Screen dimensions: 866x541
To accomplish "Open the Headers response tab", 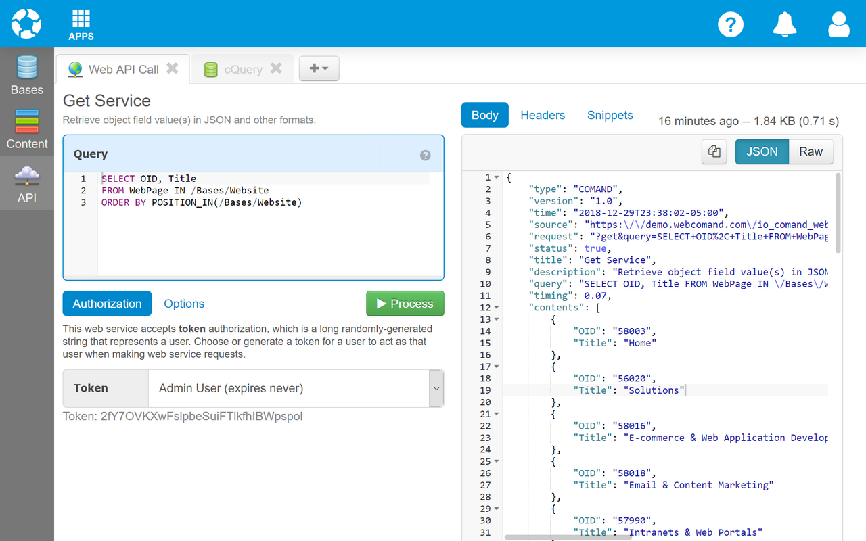I will click(543, 115).
